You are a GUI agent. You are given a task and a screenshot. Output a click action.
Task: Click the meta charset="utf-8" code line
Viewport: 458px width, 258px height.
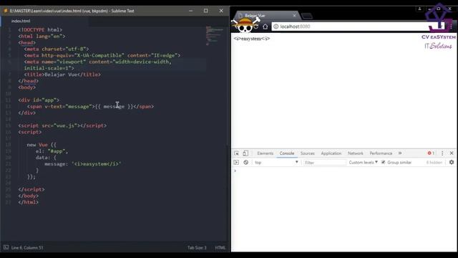tap(57, 49)
